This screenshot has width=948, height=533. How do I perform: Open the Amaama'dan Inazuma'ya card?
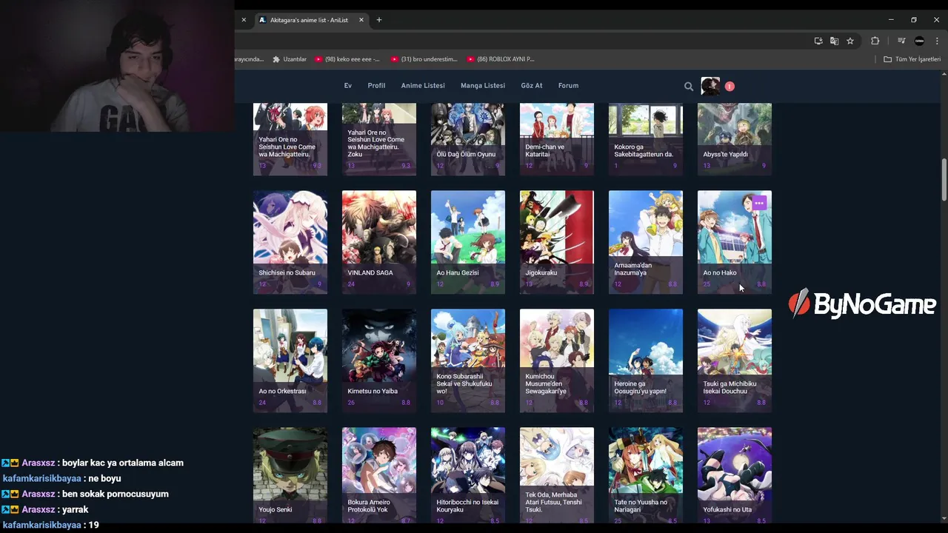pos(646,242)
